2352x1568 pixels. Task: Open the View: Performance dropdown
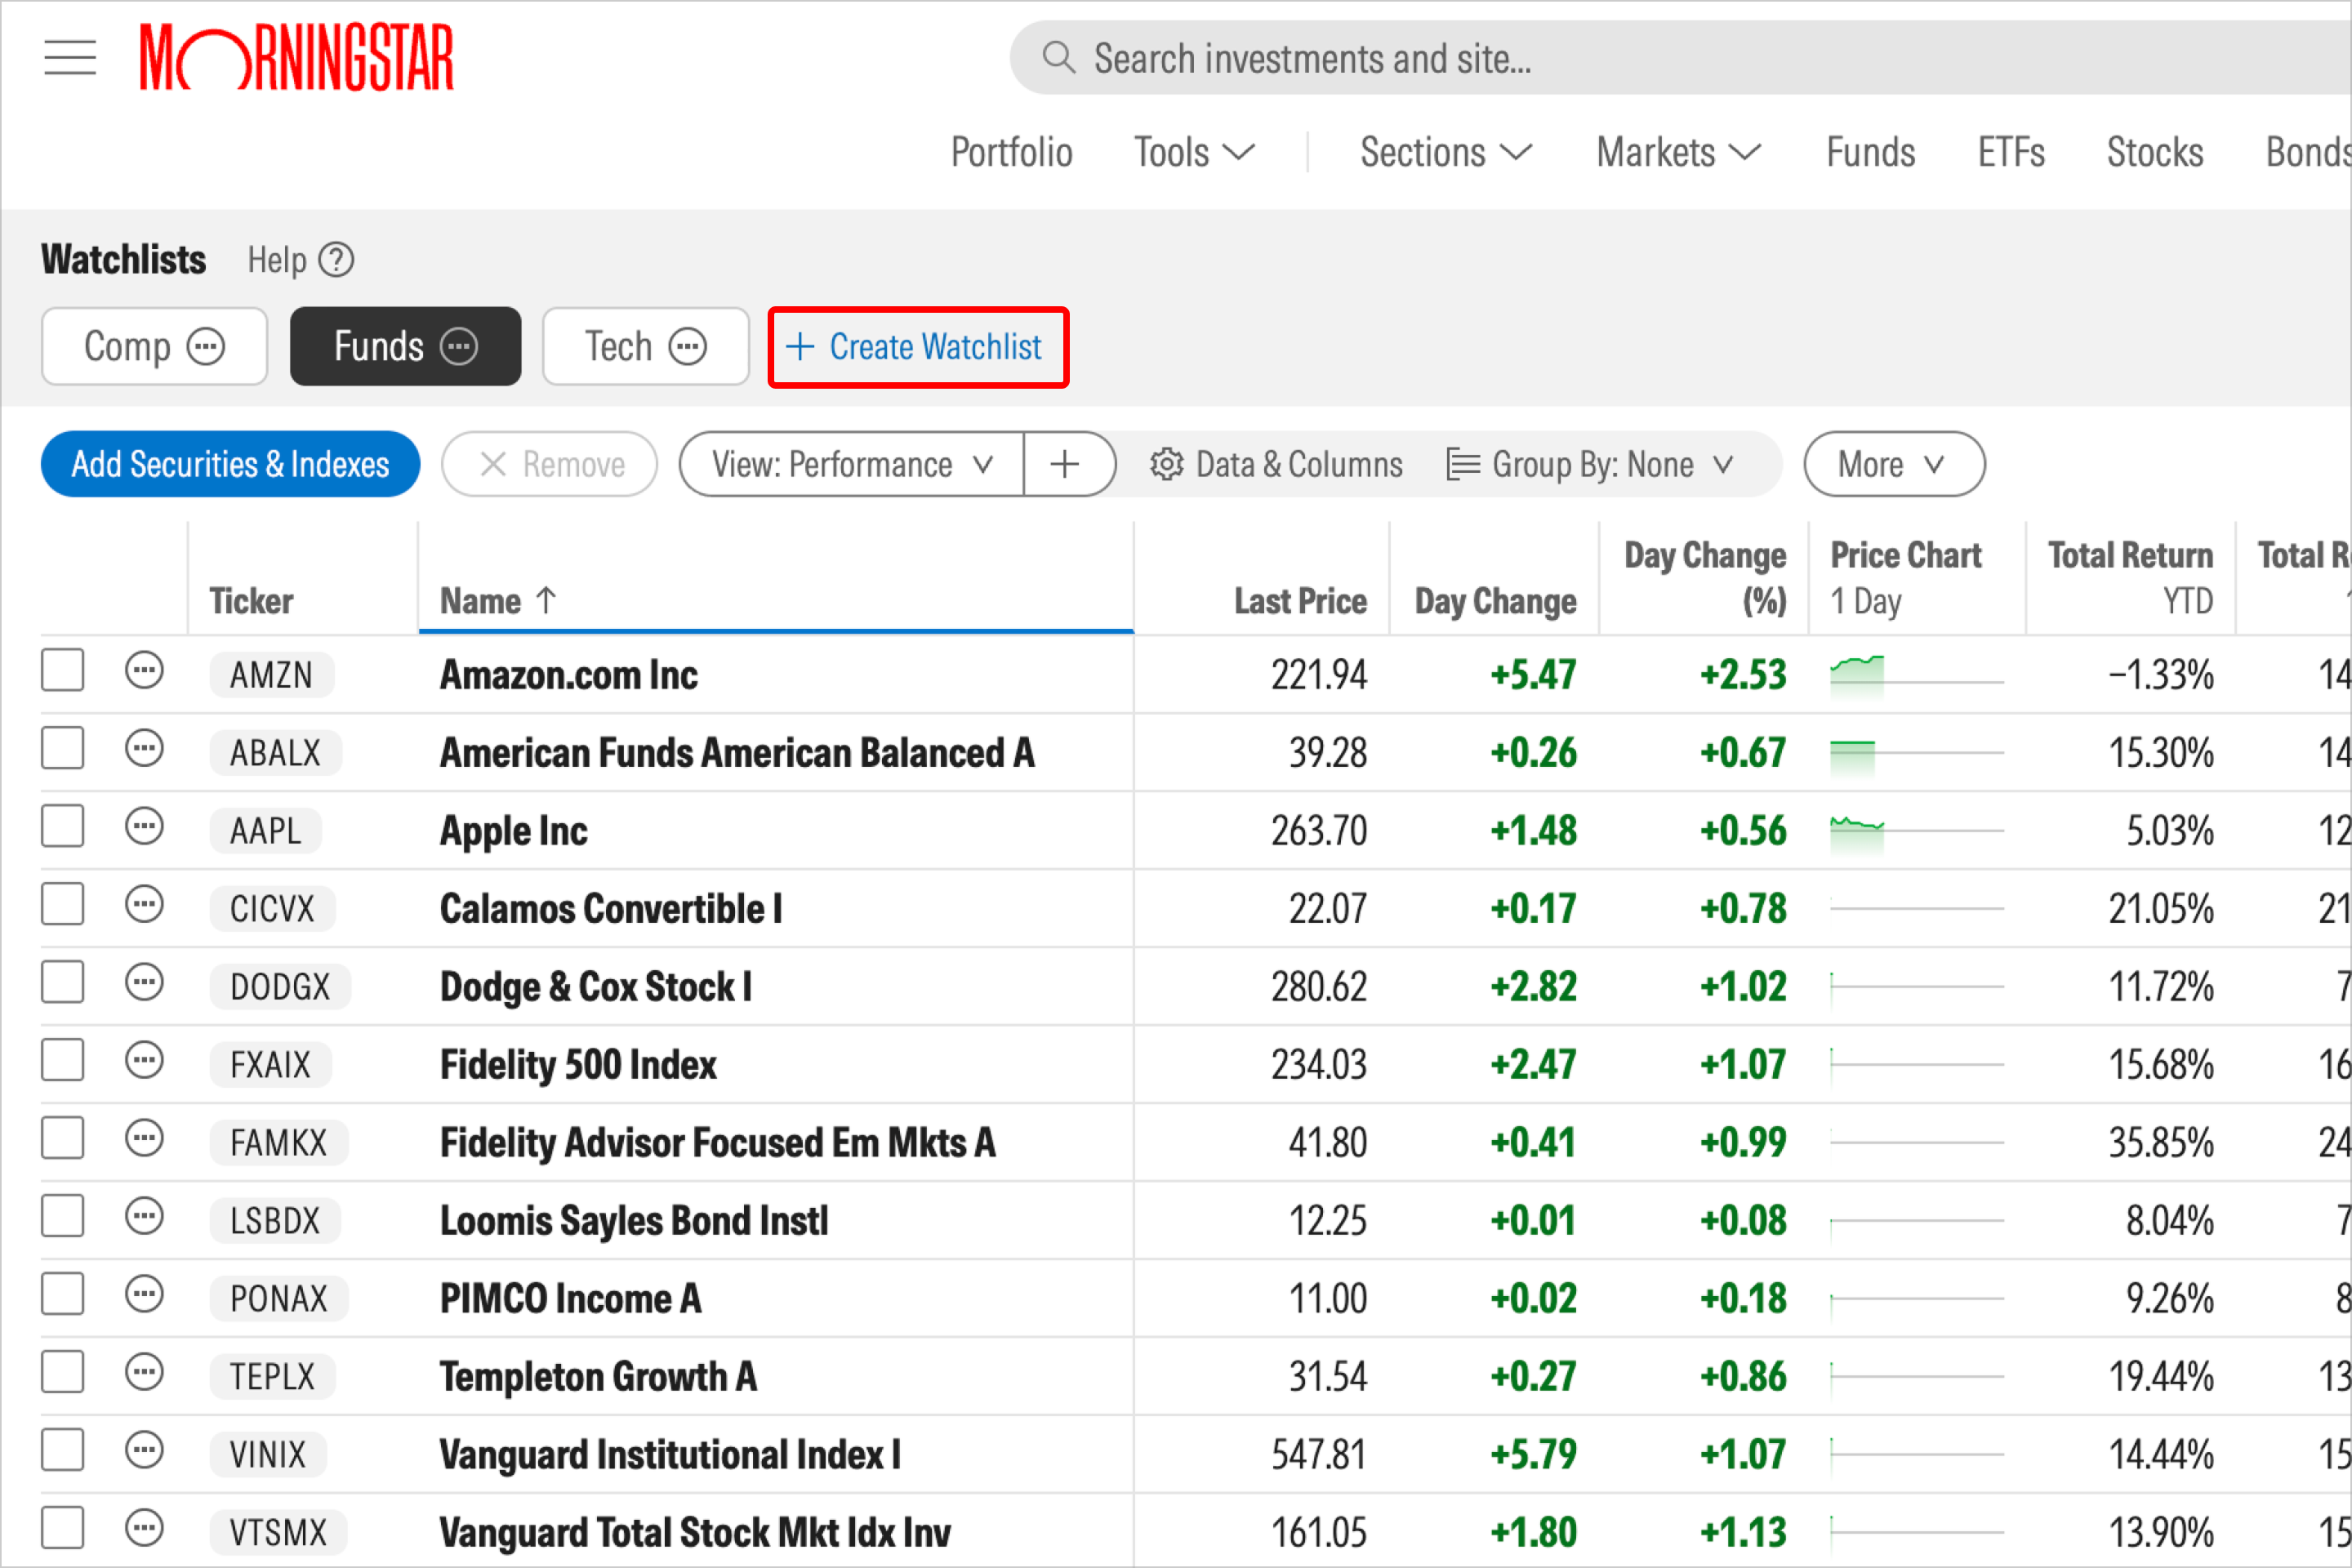click(x=852, y=464)
